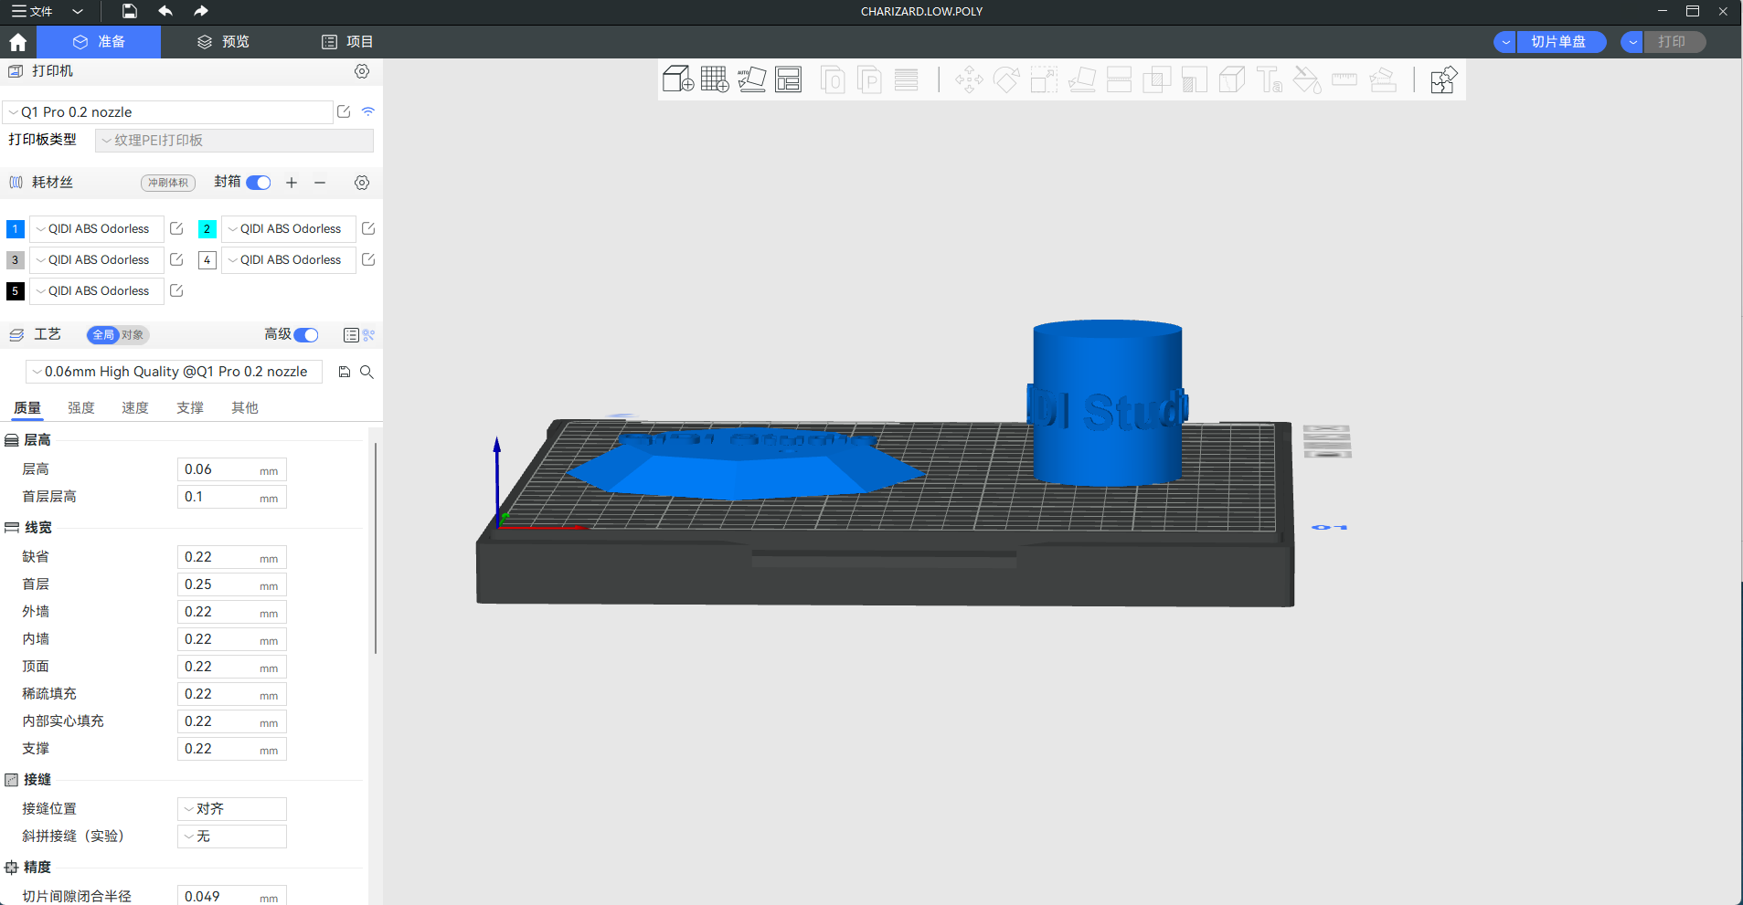1743x905 pixels.
Task: Open the Q1 Pro 0.2 nozzle printer dropdown
Action: click(x=168, y=112)
